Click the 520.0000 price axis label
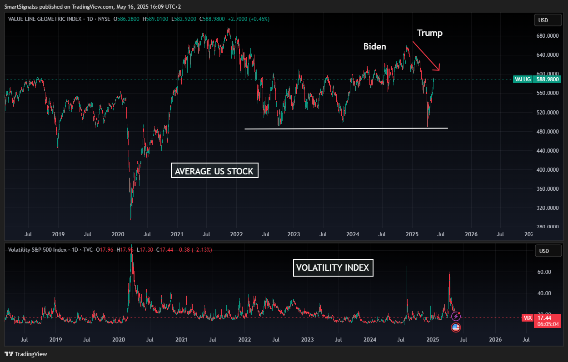This screenshot has height=362, width=568. [548, 112]
